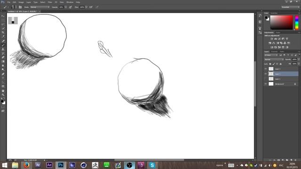Viewport: 301px width, 169px height.
Task: Add a Color Balance adjustment
Action: (274, 43)
